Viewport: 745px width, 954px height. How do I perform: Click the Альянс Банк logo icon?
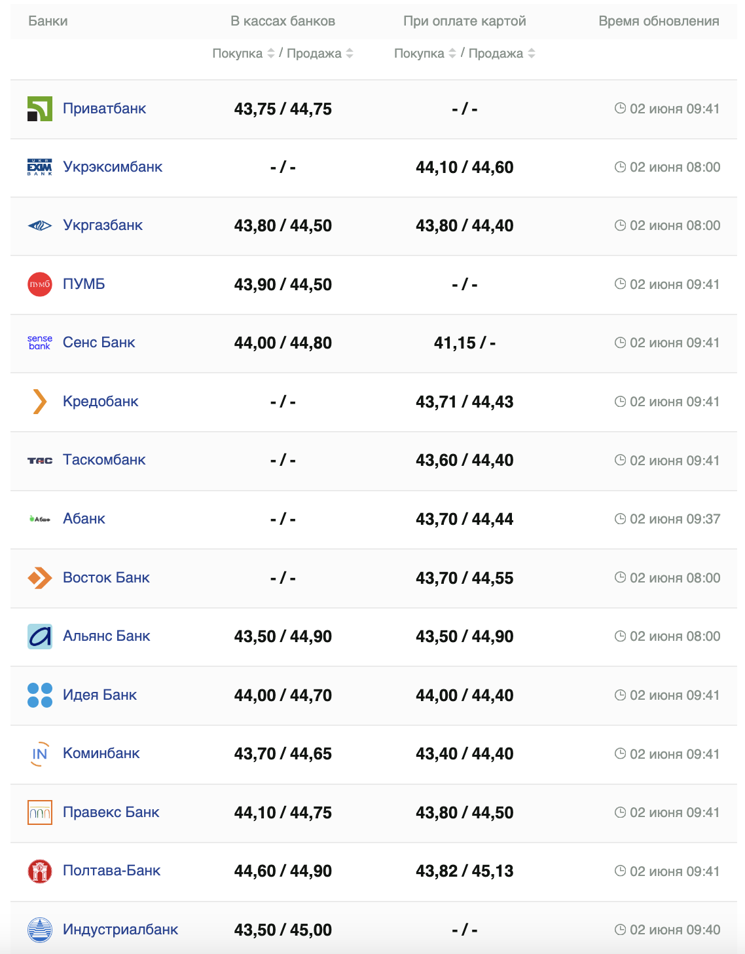pos(39,636)
